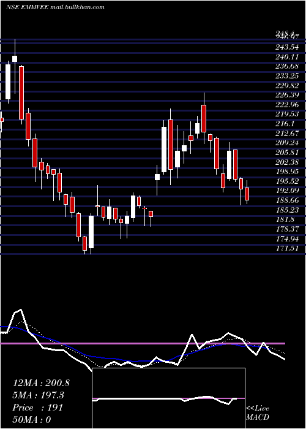The height and width of the screenshot is (429, 306).
Task: Click the 178.37 price axis label
Action: point(287,229)
